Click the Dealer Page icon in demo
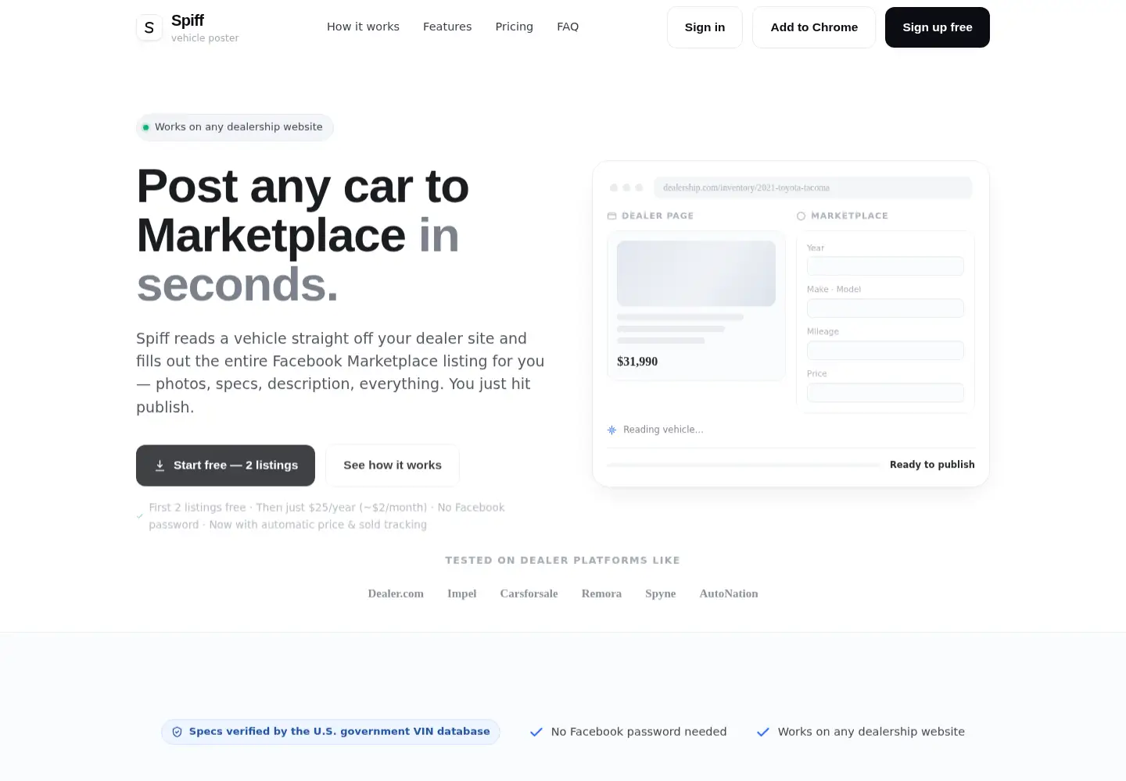This screenshot has width=1126, height=781. [x=612, y=216]
